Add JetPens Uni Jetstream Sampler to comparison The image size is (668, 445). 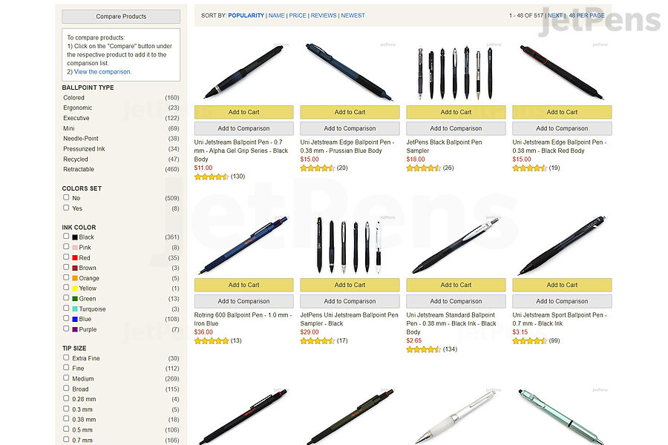coord(350,301)
